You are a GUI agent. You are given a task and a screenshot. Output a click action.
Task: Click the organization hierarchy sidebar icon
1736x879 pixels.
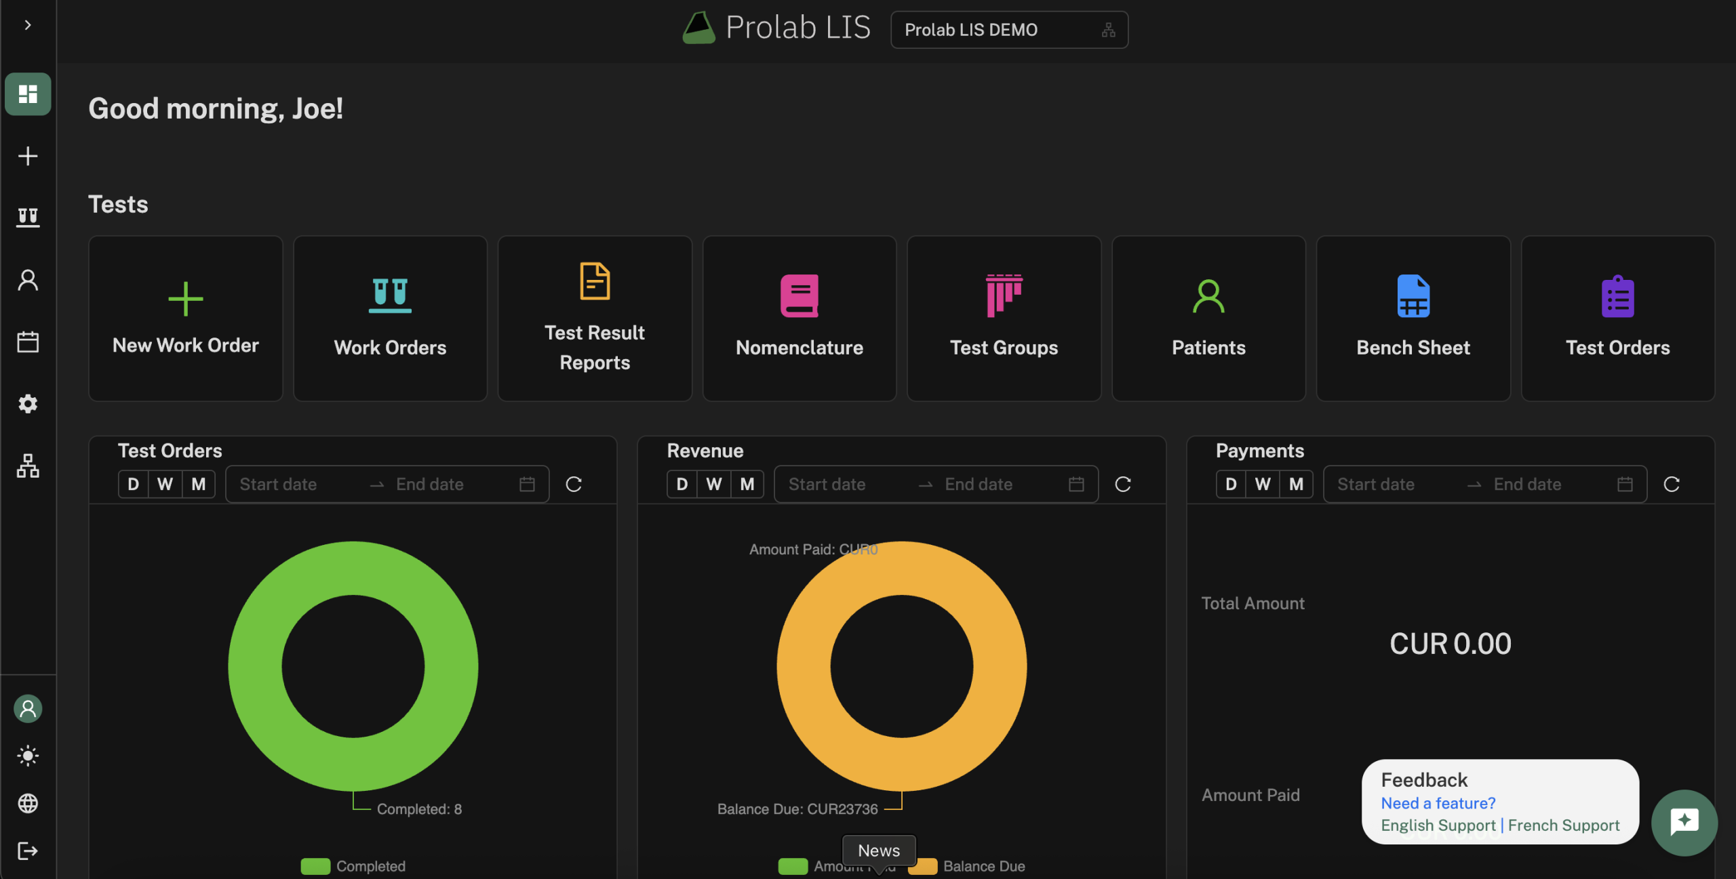tap(28, 466)
